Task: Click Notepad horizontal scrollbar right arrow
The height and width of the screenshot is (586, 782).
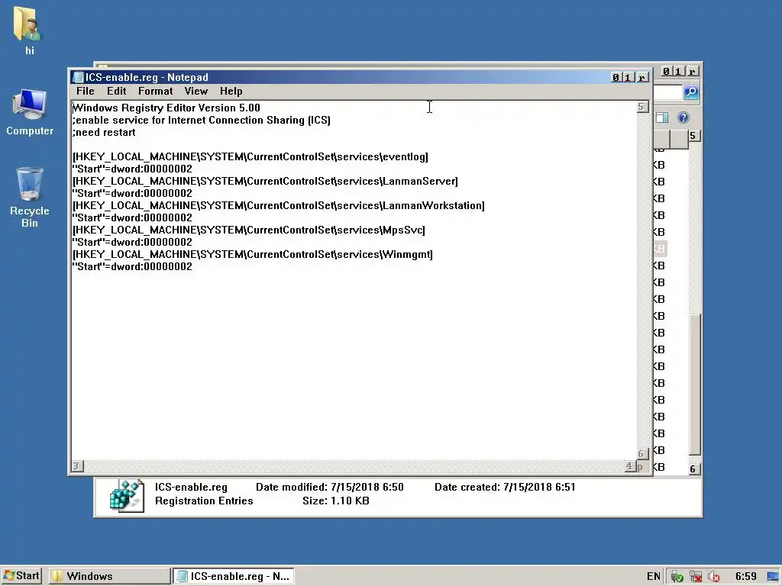Action: pos(630,466)
